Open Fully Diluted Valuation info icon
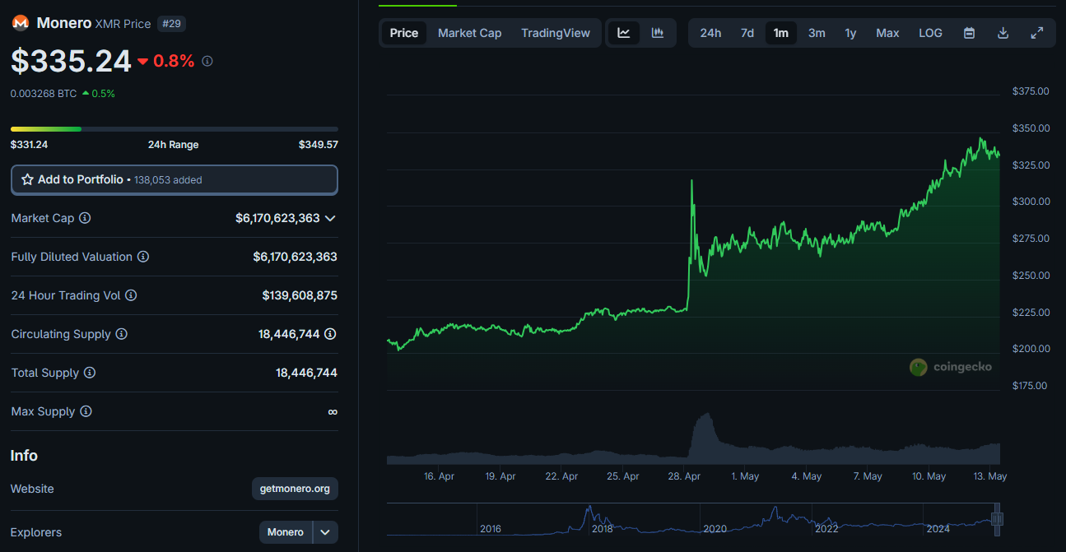 click(x=143, y=257)
